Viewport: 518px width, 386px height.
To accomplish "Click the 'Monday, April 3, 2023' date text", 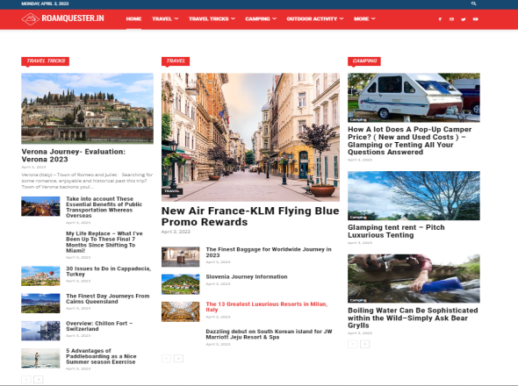I will 45,4.
